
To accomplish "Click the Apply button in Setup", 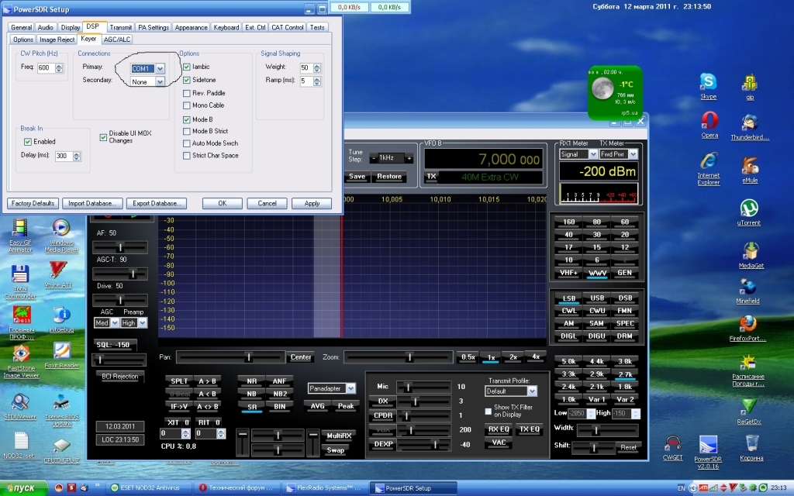I will coord(312,203).
